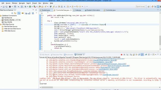Toggle the highlighted category view button in Data Source Explorer
This screenshot has width=161, height=90.
[x=19, y=13]
